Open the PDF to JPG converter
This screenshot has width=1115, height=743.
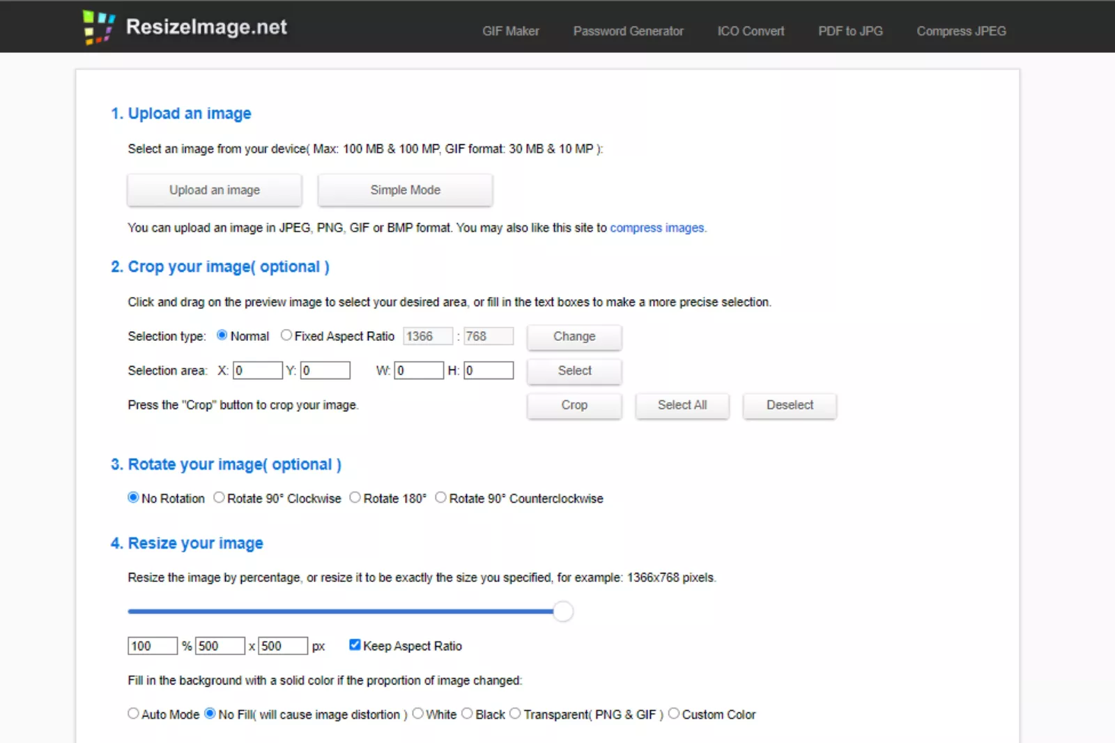(x=850, y=31)
